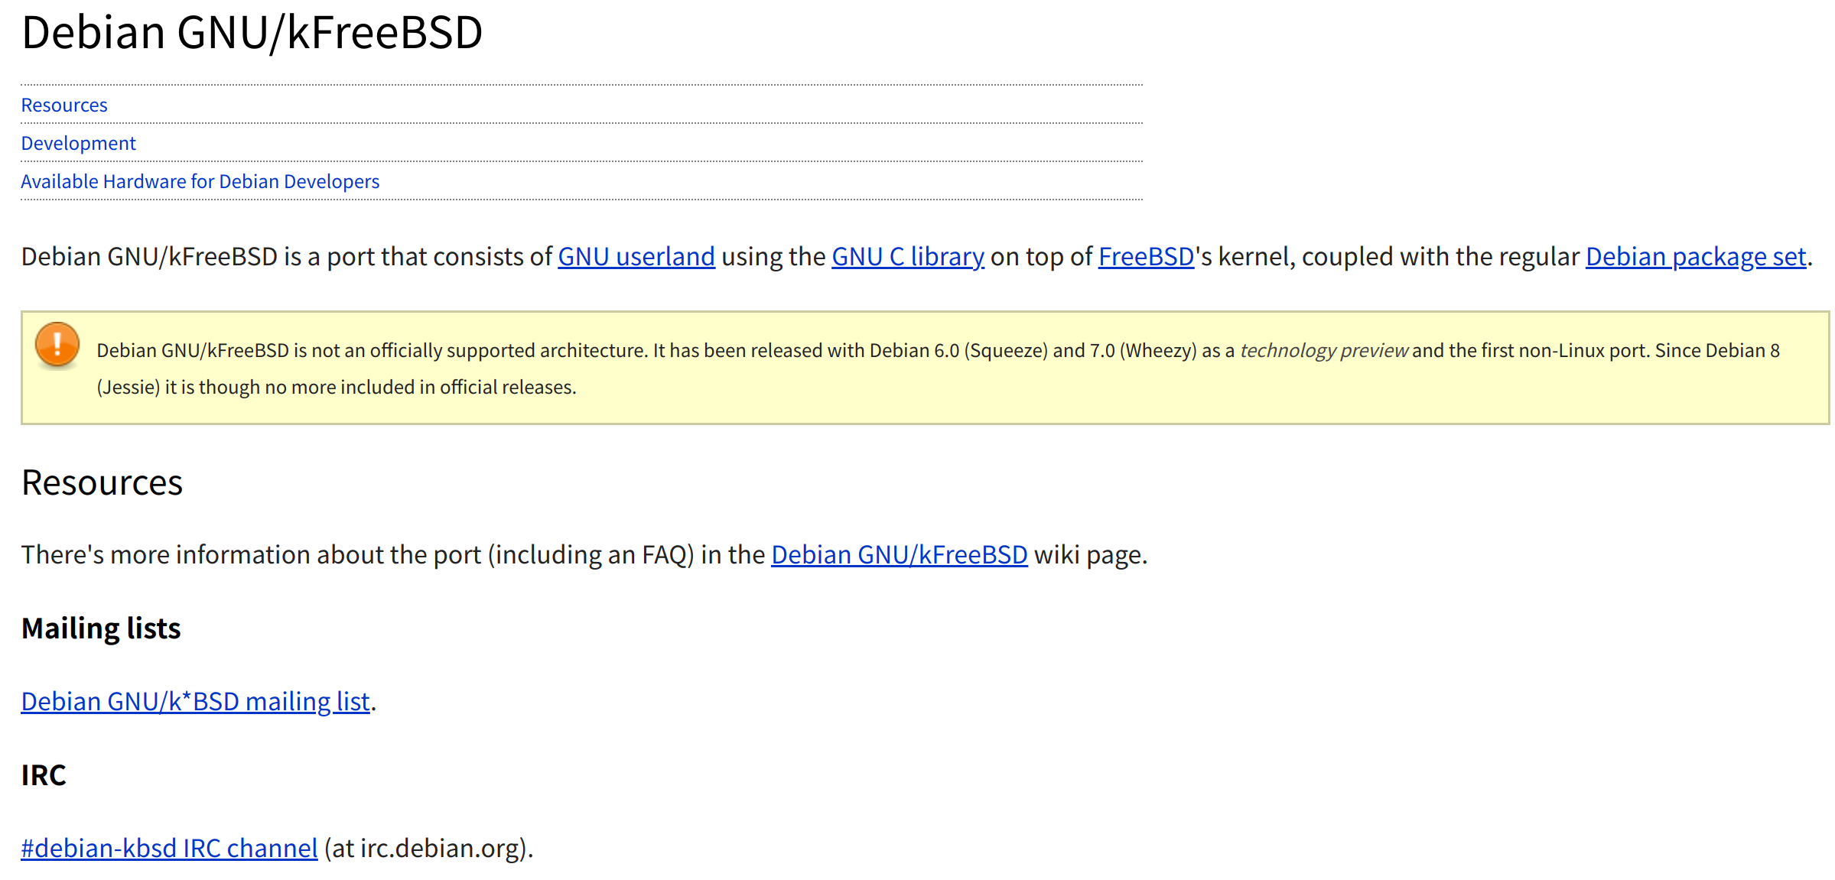1835x880 pixels.
Task: Open Available Hardware for Debian Developers
Action: coord(200,181)
